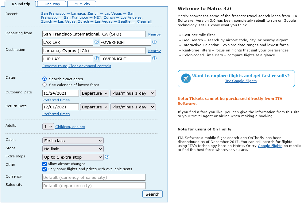Click the airplane icon in Google Flights banner
The height and width of the screenshot is (203, 302).
click(x=186, y=78)
